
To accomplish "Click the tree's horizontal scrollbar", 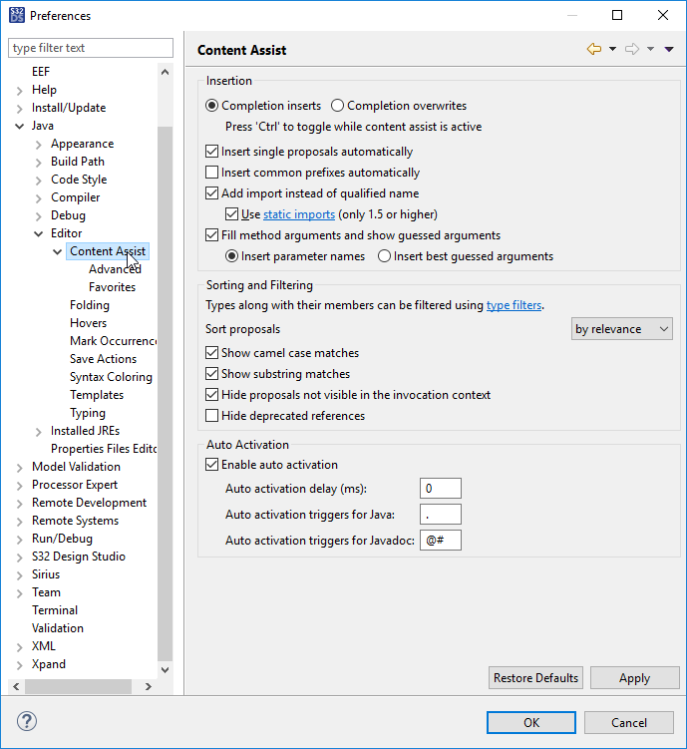I will (80, 686).
